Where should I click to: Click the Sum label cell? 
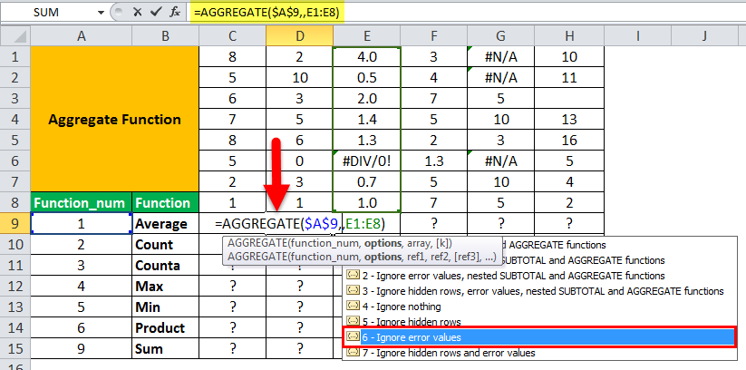tap(166, 348)
